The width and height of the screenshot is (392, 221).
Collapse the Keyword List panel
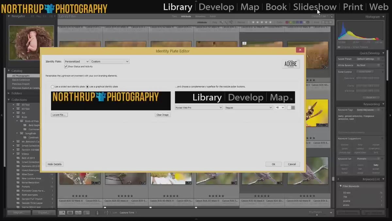[384, 179]
